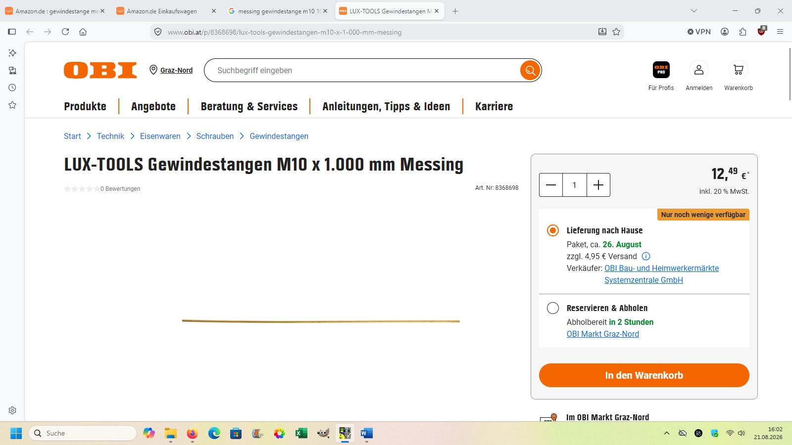
Task: Select the 'Reservieren & Abholen' radio option
Action: point(553,308)
